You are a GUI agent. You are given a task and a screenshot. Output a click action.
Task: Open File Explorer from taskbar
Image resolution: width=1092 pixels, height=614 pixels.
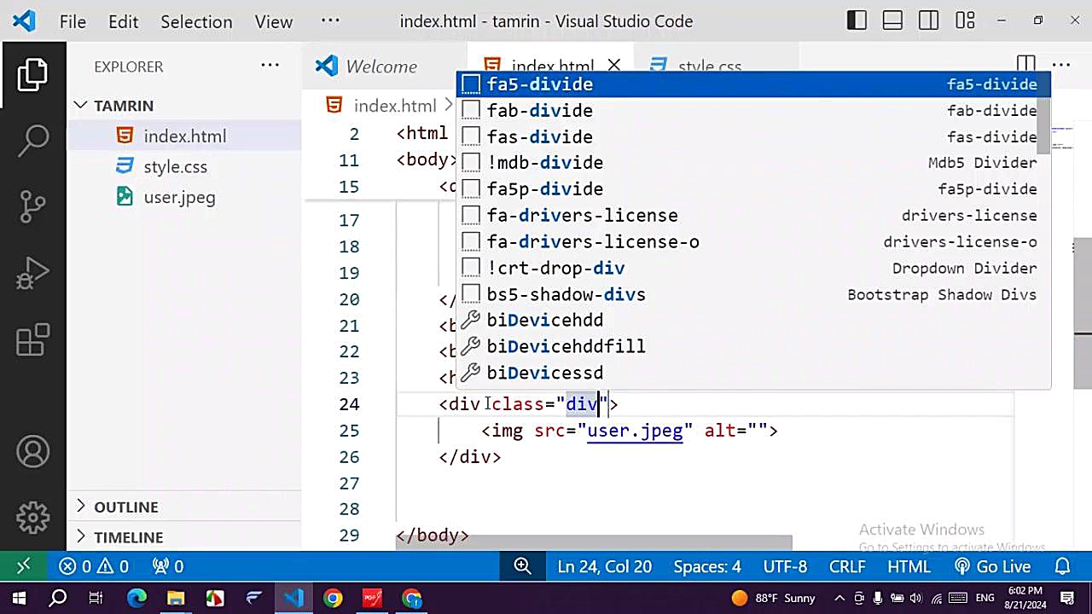176,598
